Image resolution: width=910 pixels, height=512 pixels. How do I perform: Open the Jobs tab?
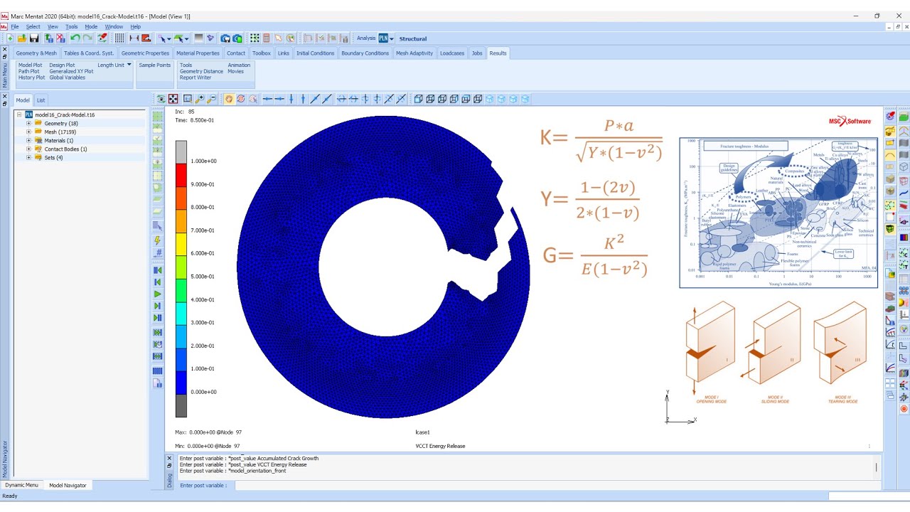[x=477, y=53]
